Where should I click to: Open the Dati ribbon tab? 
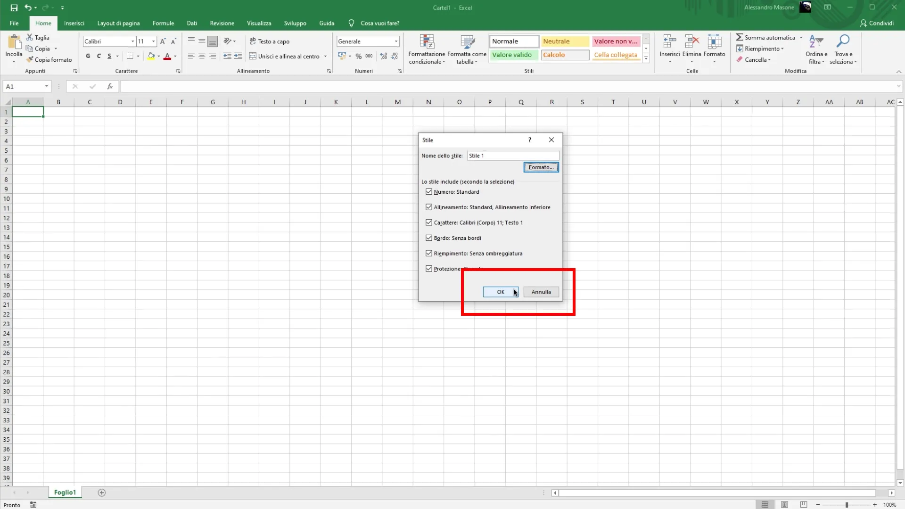192,23
